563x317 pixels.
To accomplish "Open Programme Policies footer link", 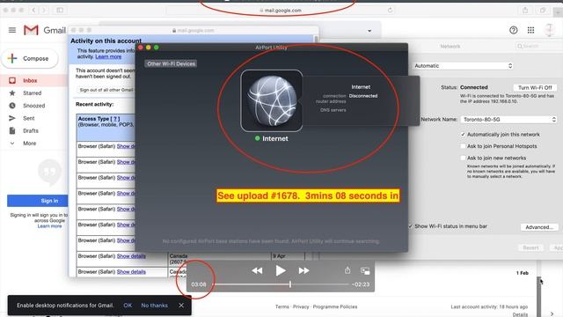I will (x=335, y=306).
